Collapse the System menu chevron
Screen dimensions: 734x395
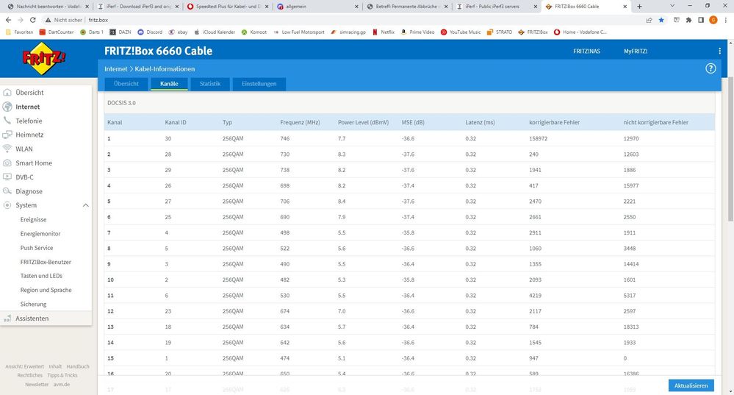pos(86,205)
